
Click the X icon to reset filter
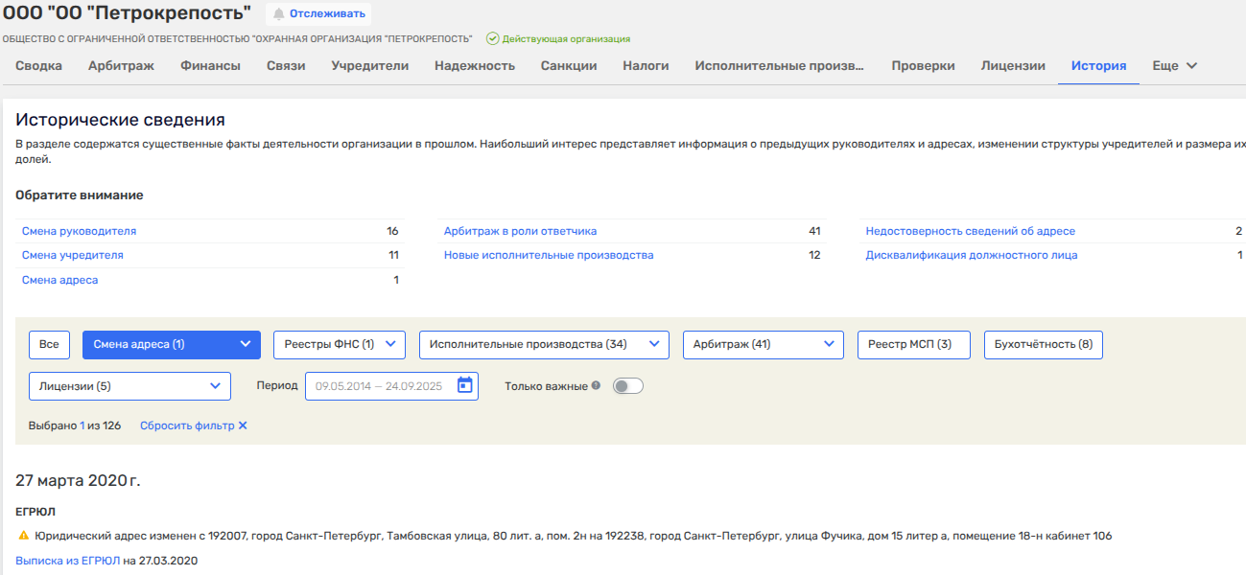tap(243, 425)
